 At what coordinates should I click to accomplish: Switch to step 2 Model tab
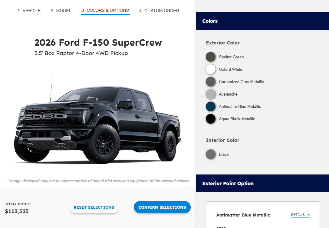tap(61, 11)
